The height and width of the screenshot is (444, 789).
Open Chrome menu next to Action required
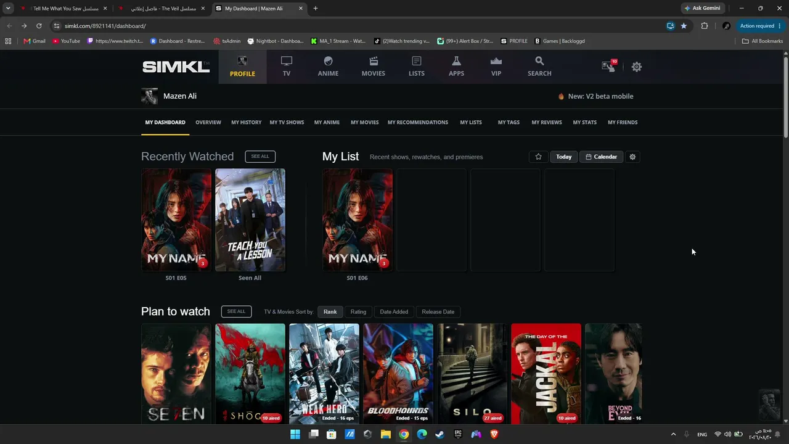point(780,26)
